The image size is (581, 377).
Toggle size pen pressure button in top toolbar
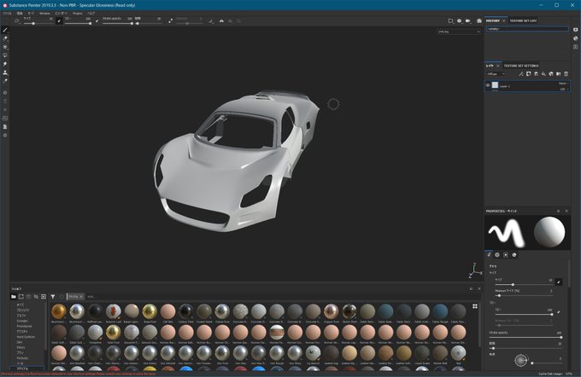pos(59,21)
